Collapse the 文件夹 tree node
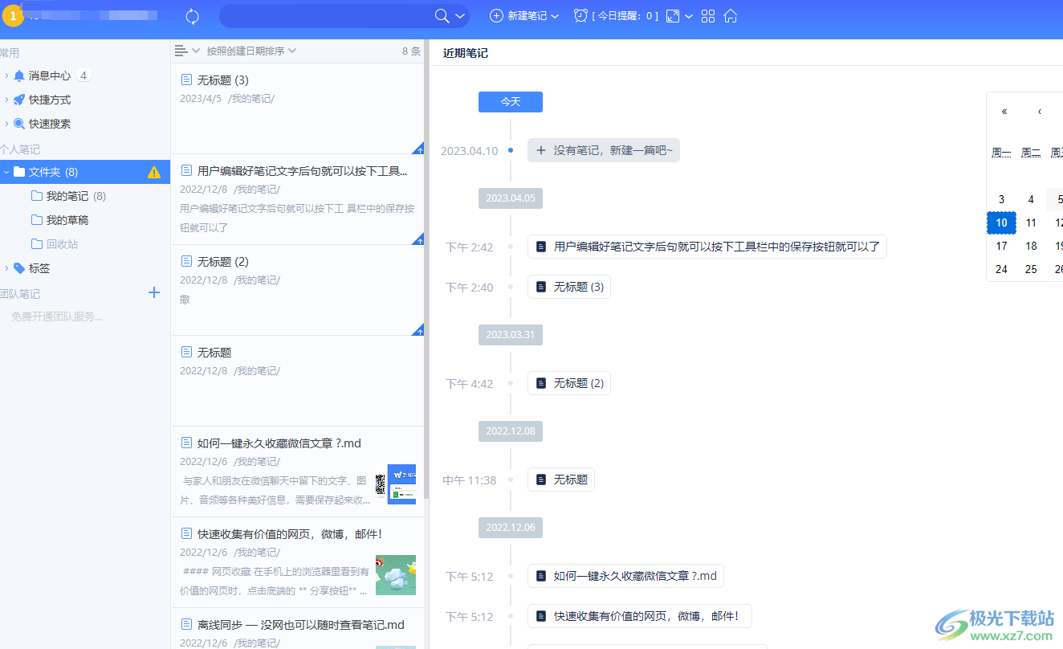This screenshot has width=1063, height=649. click(6, 172)
